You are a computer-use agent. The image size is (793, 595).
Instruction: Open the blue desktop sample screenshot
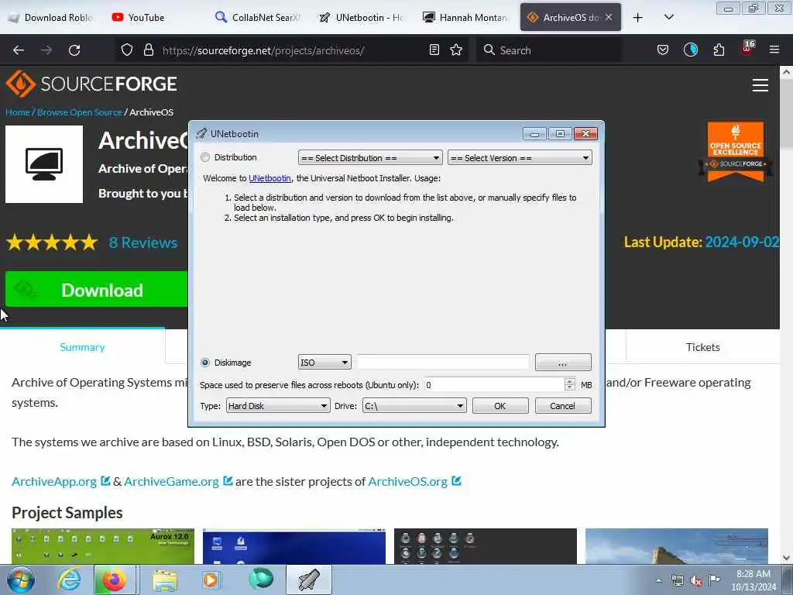click(x=294, y=546)
